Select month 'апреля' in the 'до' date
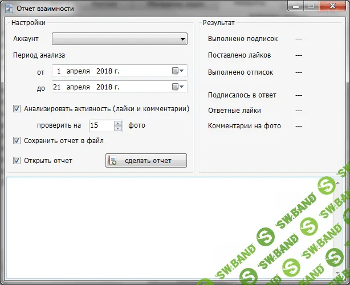The image size is (350, 285). (78, 87)
